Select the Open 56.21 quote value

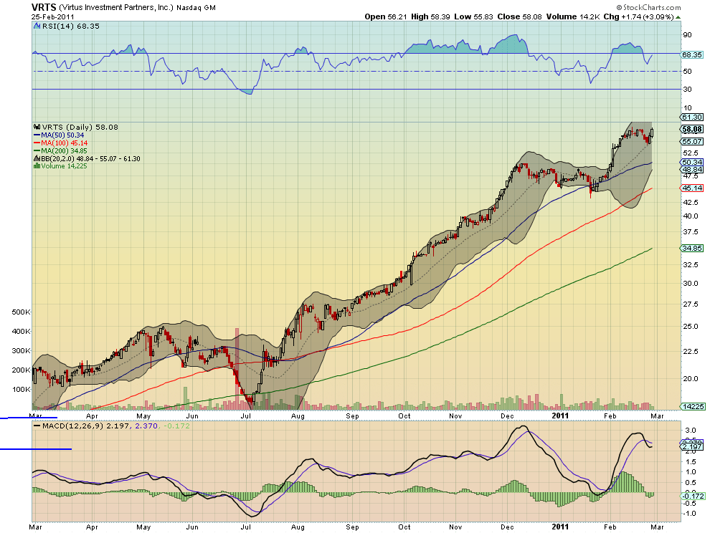coord(387,16)
